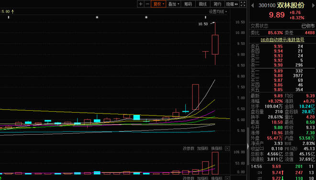The image size is (316, 180).
Task: Click 交易状态 已收市 status
Action: pos(282,26)
